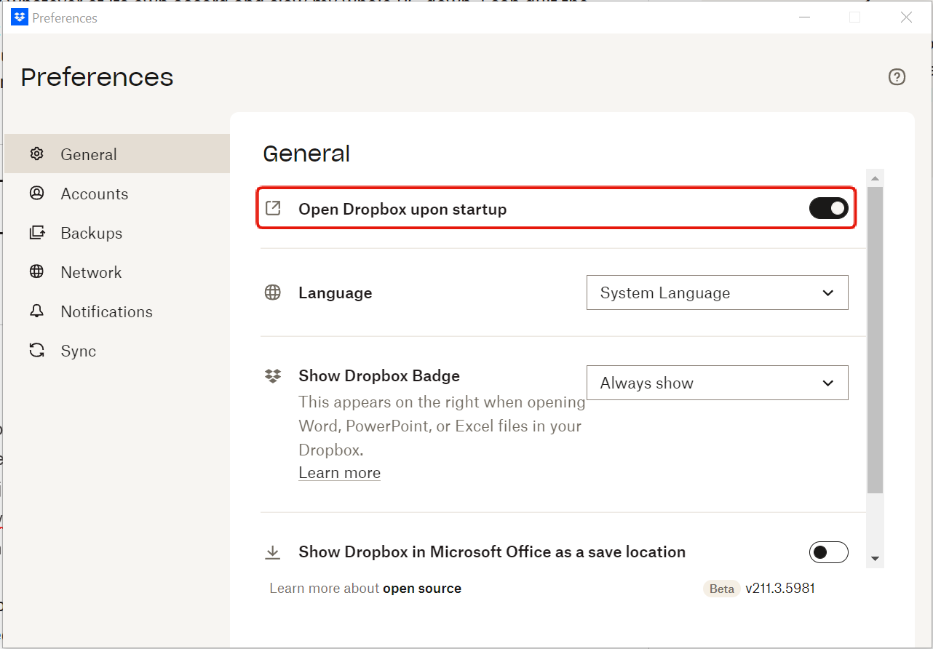Go to the Backups section

117,233
